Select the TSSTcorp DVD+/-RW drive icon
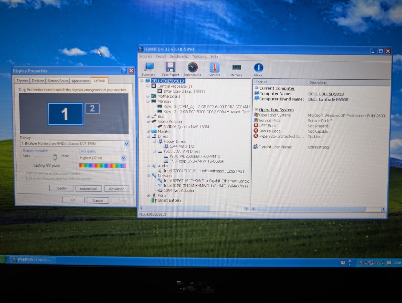Viewport: 402px width, 303px height. tap(166, 161)
